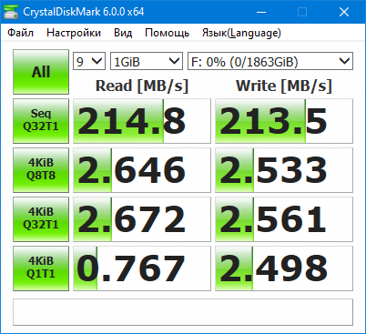The image size is (366, 334).
Task: Click the Seq write result 213.5
Action: click(x=284, y=121)
